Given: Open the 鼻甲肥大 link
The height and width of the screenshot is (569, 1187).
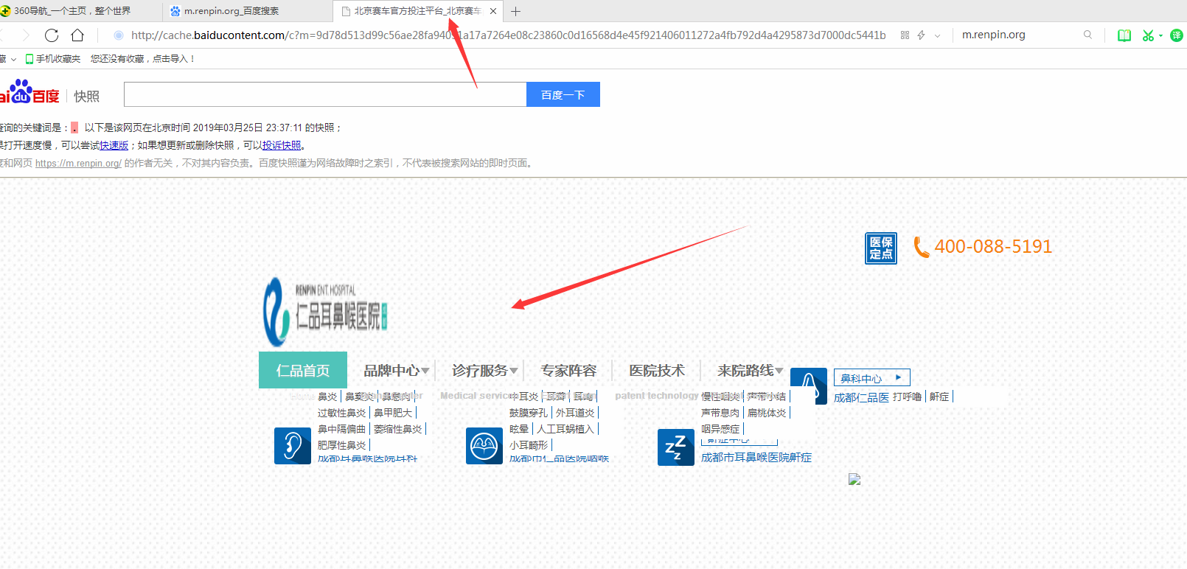Looking at the screenshot, I should pos(393,413).
